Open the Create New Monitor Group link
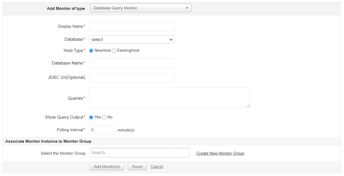344x176 pixels. (220, 153)
